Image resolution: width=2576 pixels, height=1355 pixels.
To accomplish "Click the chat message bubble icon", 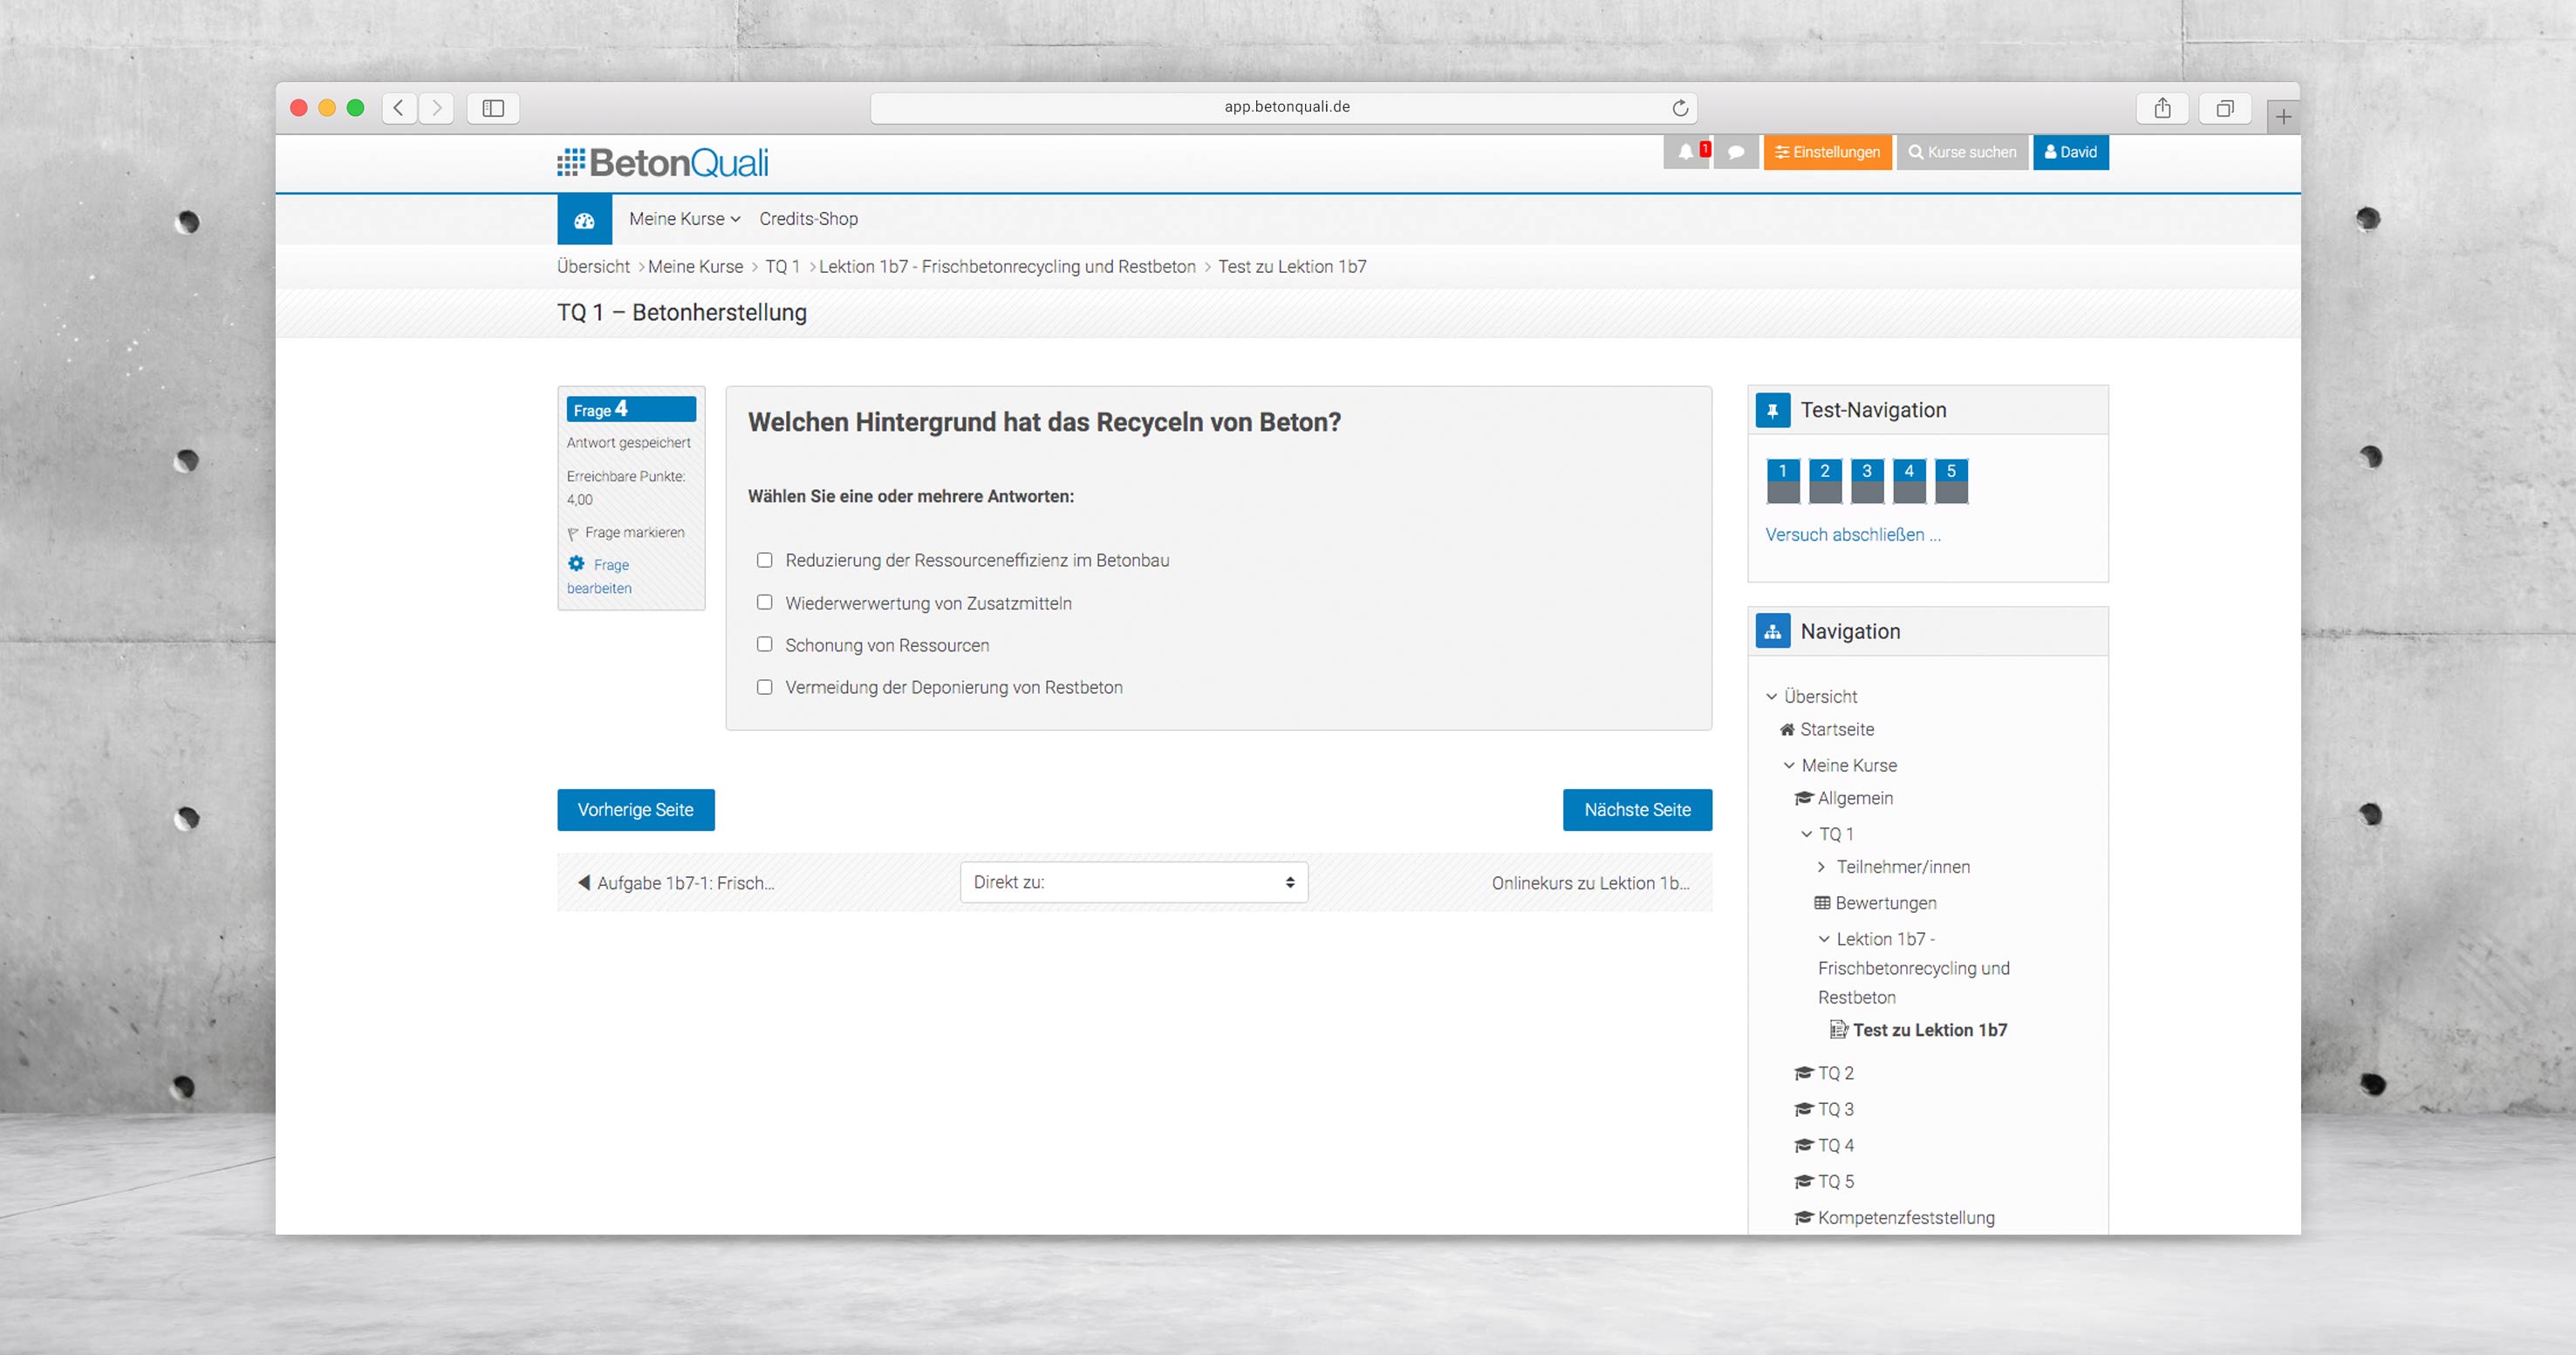I will click(x=1734, y=153).
